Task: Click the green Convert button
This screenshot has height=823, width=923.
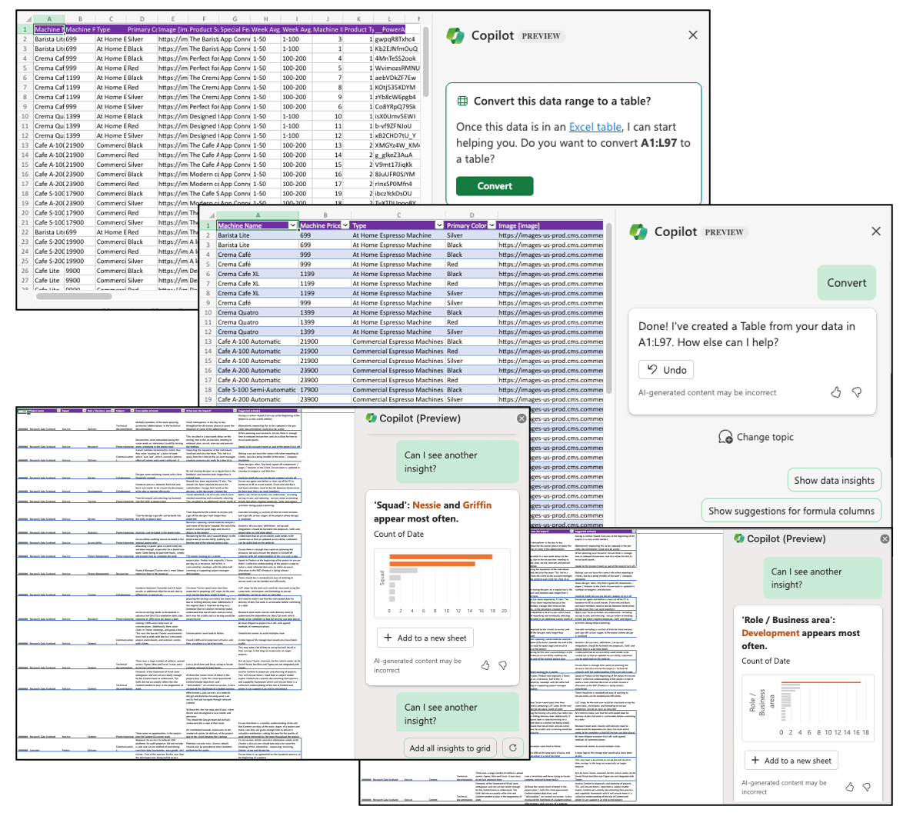Action: [x=495, y=186]
